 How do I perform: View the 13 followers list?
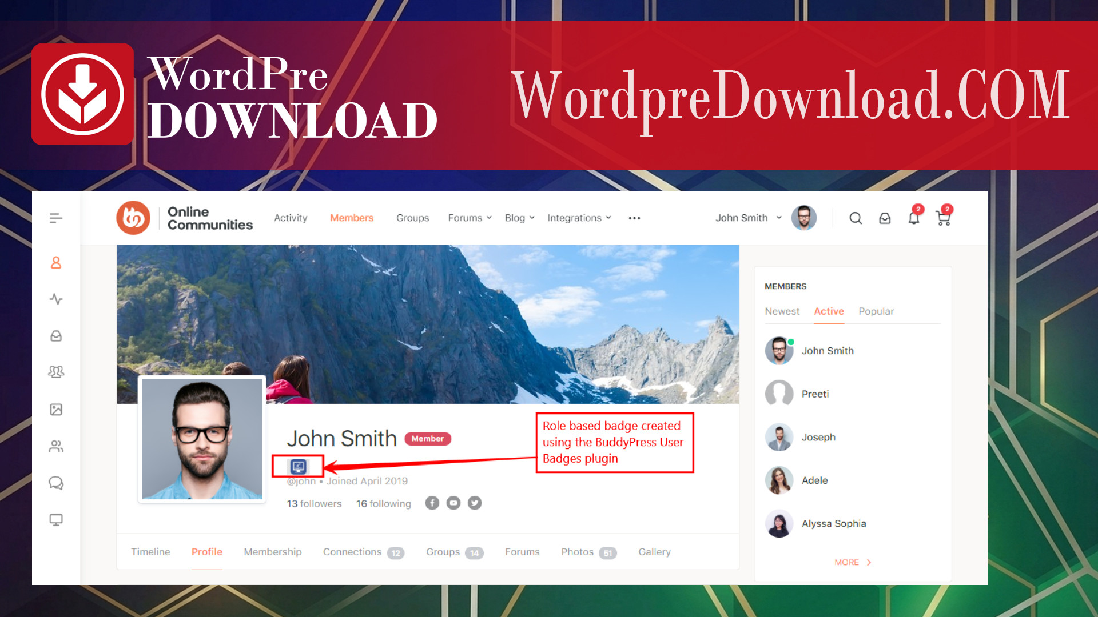click(314, 503)
